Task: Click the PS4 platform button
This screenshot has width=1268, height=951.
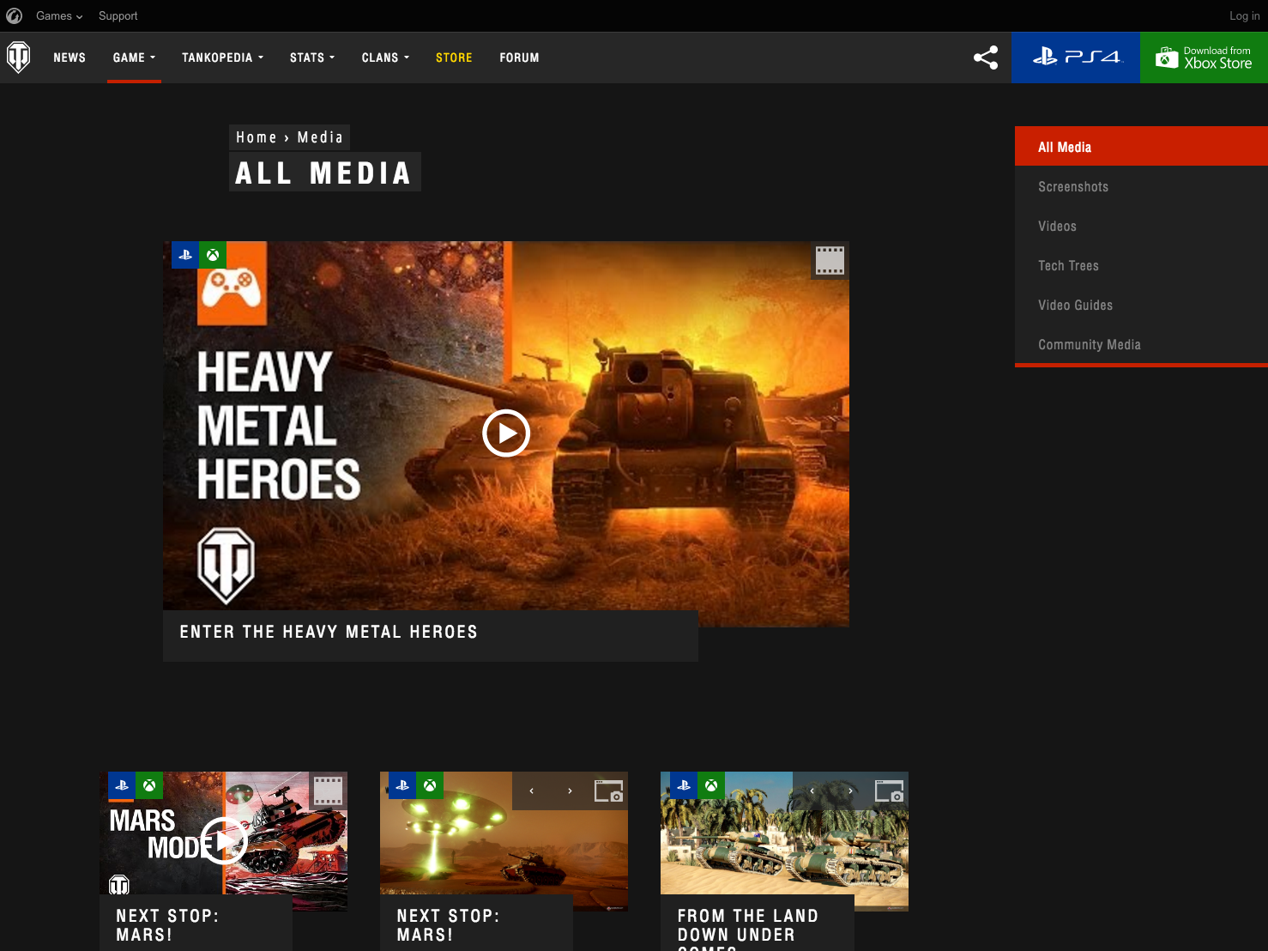Action: click(x=1076, y=58)
